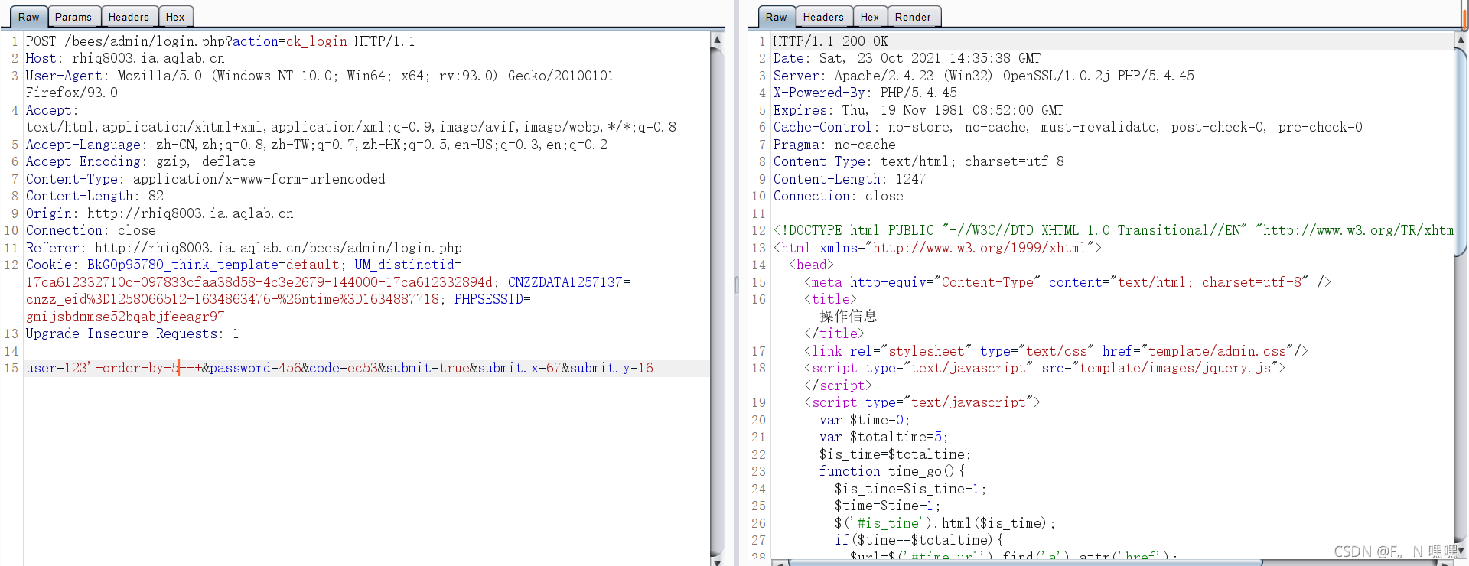Click the X-Powered-By header line
The image size is (1469, 566).
(865, 93)
